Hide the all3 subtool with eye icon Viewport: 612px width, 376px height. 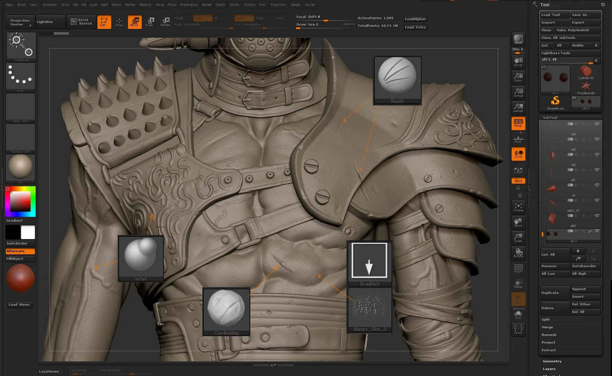point(597,139)
